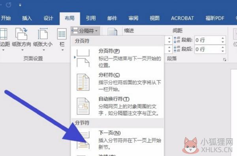Decrease 段前 spacing with down arrow

click(x=223, y=42)
